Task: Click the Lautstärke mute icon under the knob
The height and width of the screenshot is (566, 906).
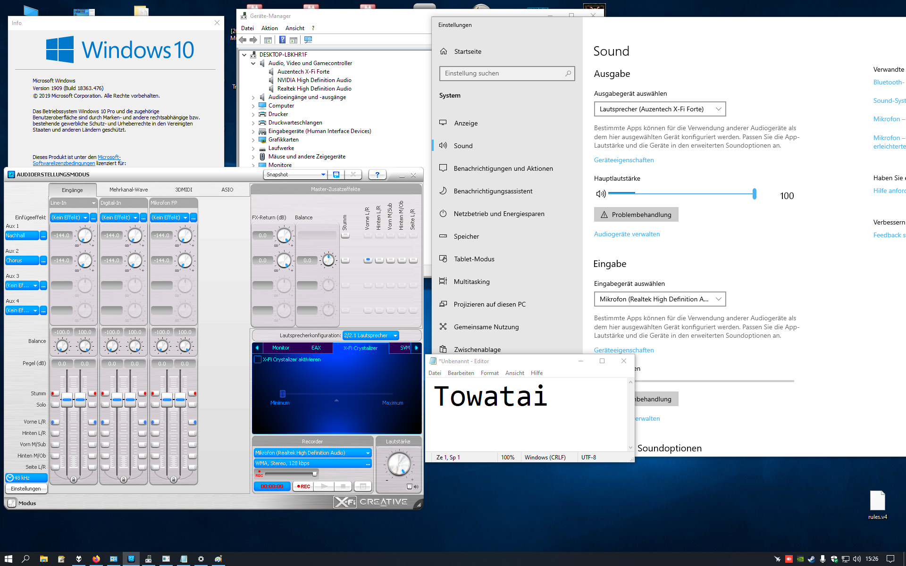Action: [410, 486]
